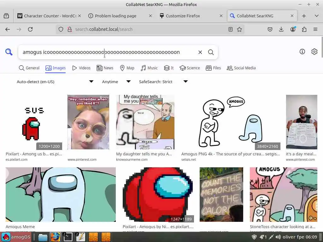Open the 'Hey, remember when' Pinterest thumbnail
Screen dimensions: 323x242
click(88, 122)
